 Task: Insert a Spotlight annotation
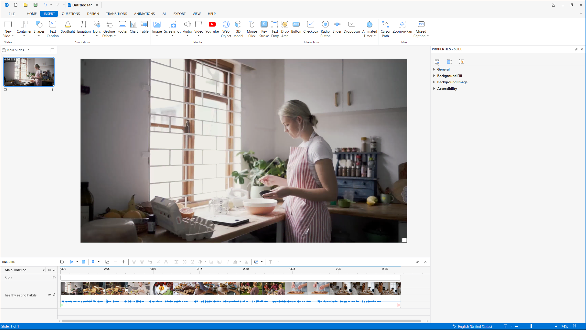68,27
